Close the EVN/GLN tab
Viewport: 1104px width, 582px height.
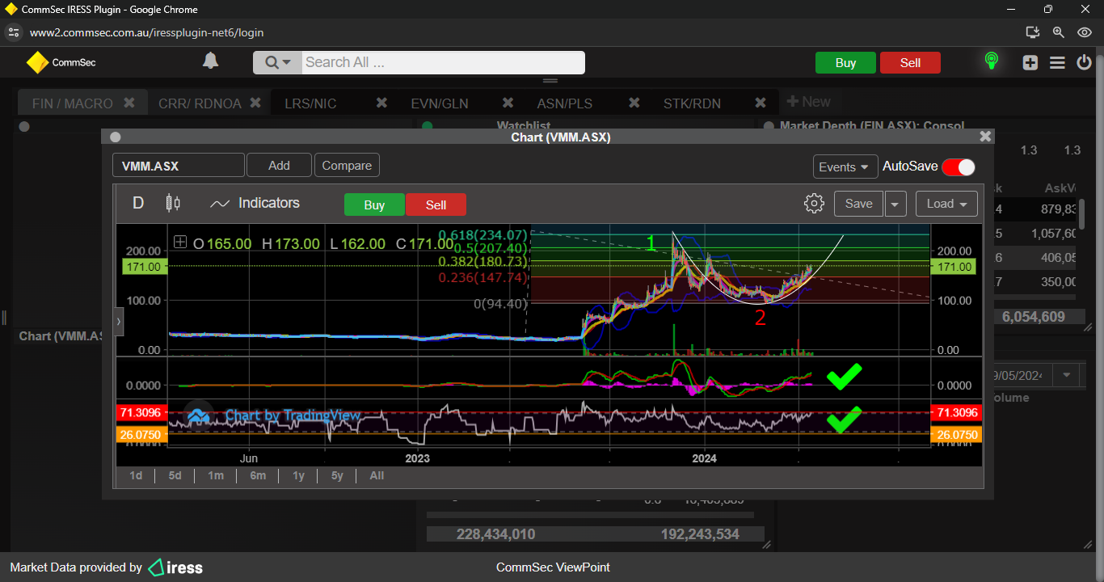[508, 103]
